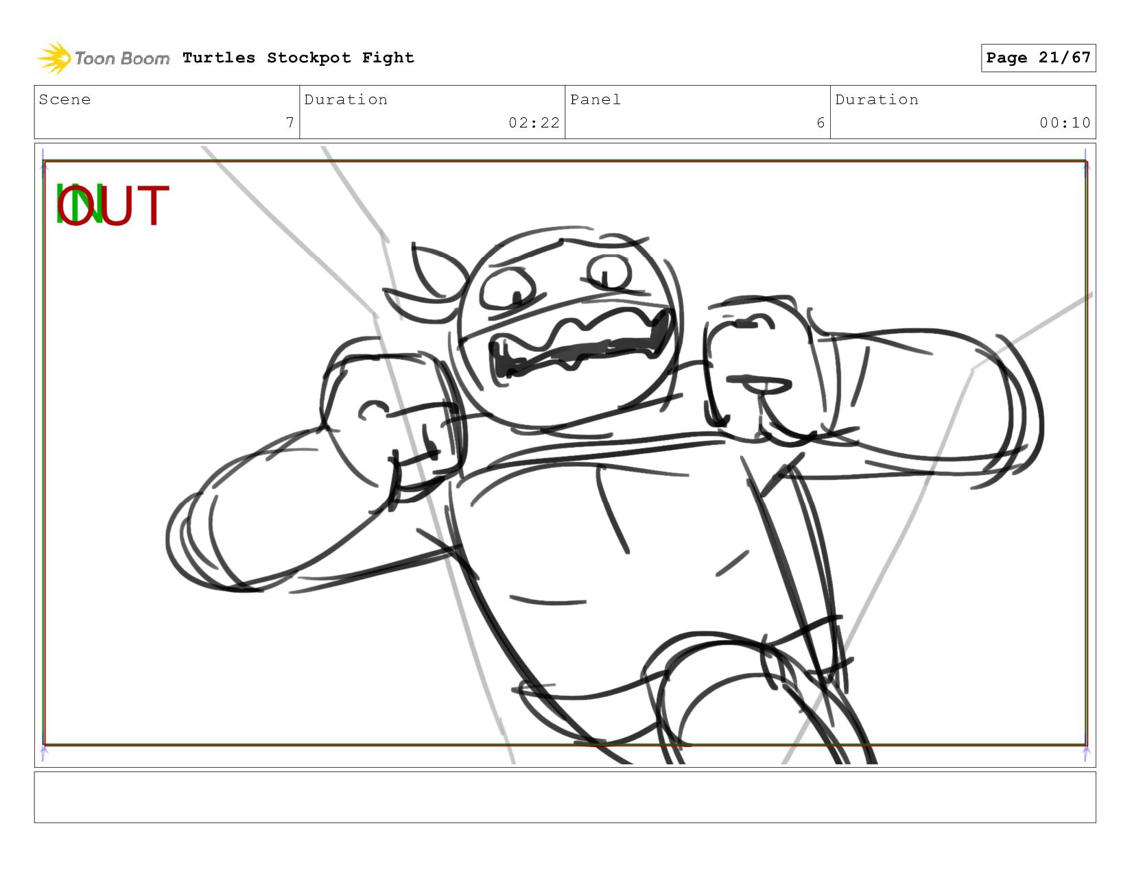
Task: Select the turtle storyboard sketch panel
Action: [x=565, y=454]
